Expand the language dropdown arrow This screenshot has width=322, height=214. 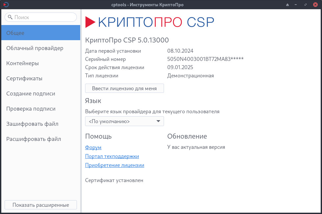(158, 121)
